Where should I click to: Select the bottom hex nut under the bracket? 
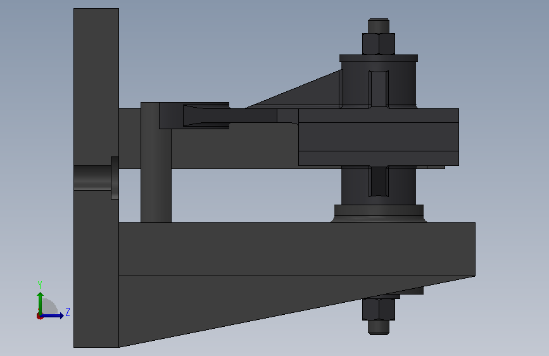(379, 309)
